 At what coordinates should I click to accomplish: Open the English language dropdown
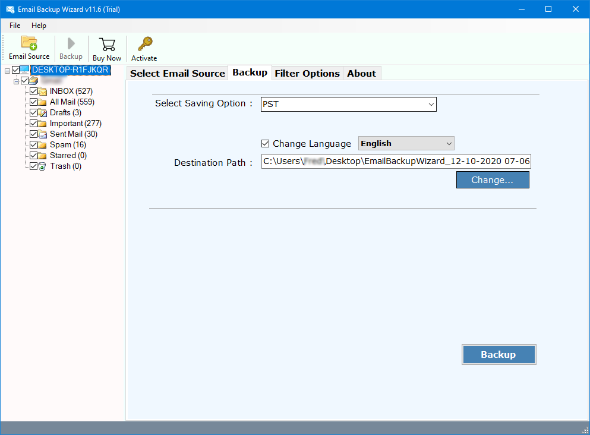(x=406, y=143)
